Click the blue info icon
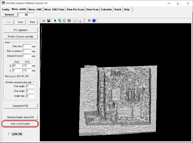Screen dimensions: 193x143 coord(94,21)
